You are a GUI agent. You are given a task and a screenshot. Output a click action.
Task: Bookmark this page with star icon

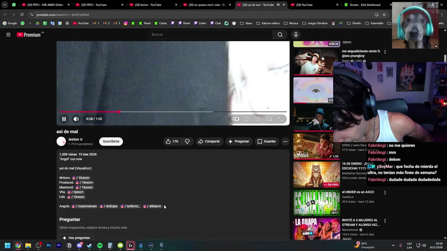[x=384, y=15]
